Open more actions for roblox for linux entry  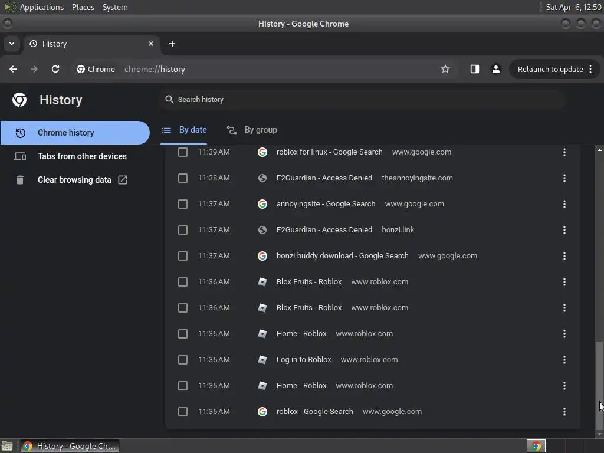pyautogui.click(x=564, y=152)
